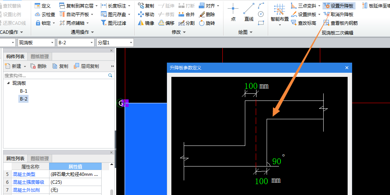Viewport: 390px width, 195px height.
Task: Run 云检查 cloud check
Action: coord(45,14)
